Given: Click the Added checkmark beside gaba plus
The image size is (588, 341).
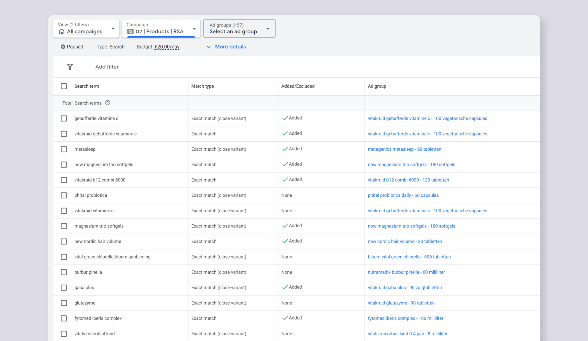Looking at the screenshot, I should coord(285,287).
